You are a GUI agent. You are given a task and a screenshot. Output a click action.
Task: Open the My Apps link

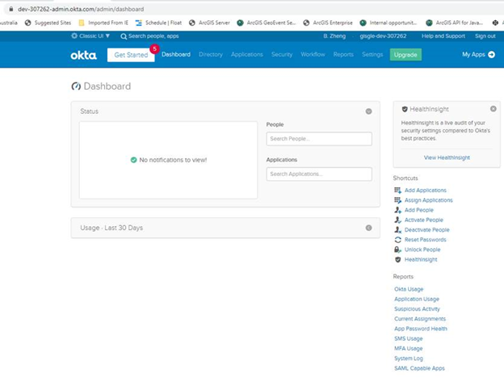pyautogui.click(x=473, y=54)
